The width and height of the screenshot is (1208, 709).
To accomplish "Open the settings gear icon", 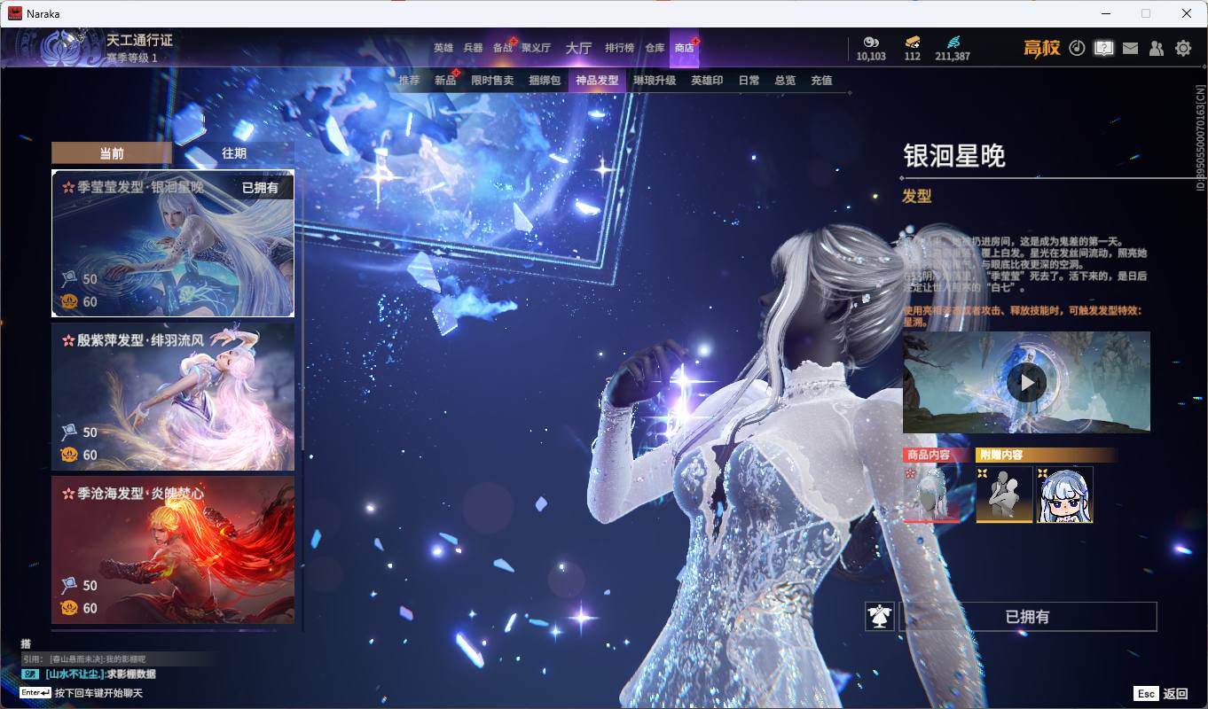I will click(x=1183, y=48).
